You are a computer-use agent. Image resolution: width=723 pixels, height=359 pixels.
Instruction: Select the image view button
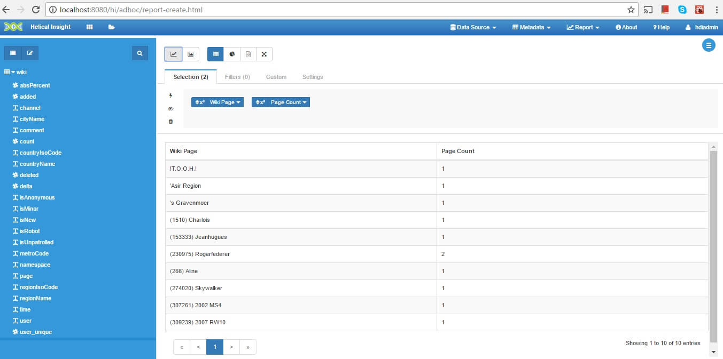coord(191,54)
